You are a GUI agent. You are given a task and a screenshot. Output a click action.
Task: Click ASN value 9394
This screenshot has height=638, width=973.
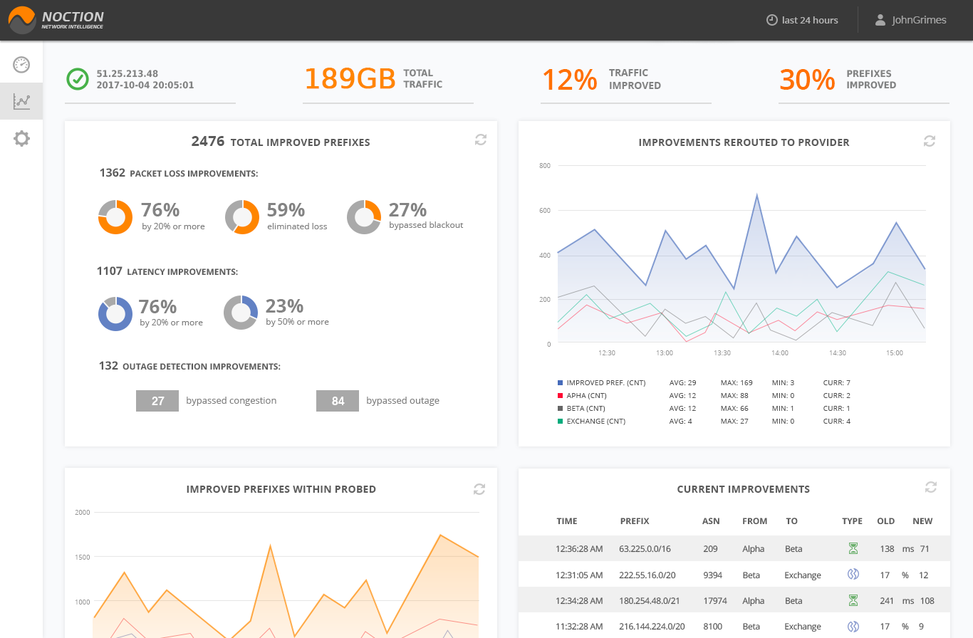pyautogui.click(x=712, y=575)
